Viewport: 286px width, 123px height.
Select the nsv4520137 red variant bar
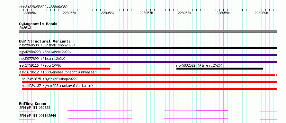point(149,89)
